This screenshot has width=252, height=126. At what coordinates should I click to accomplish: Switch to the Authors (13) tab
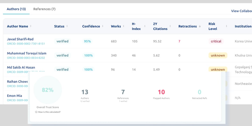[16, 9]
